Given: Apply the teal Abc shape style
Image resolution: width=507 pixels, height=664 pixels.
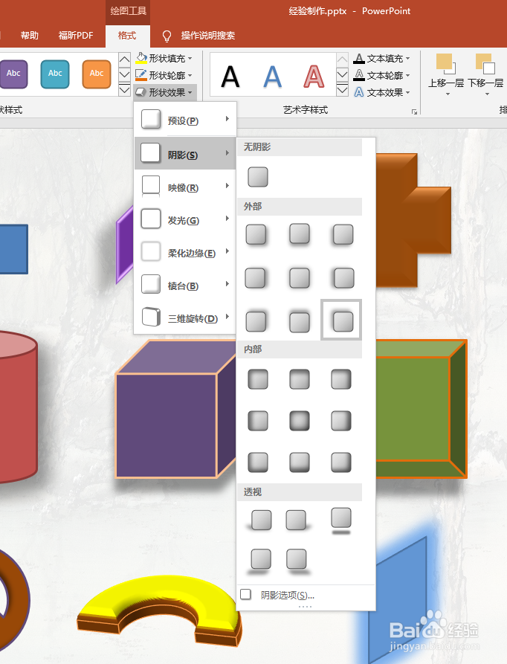Looking at the screenshot, I should (x=55, y=74).
